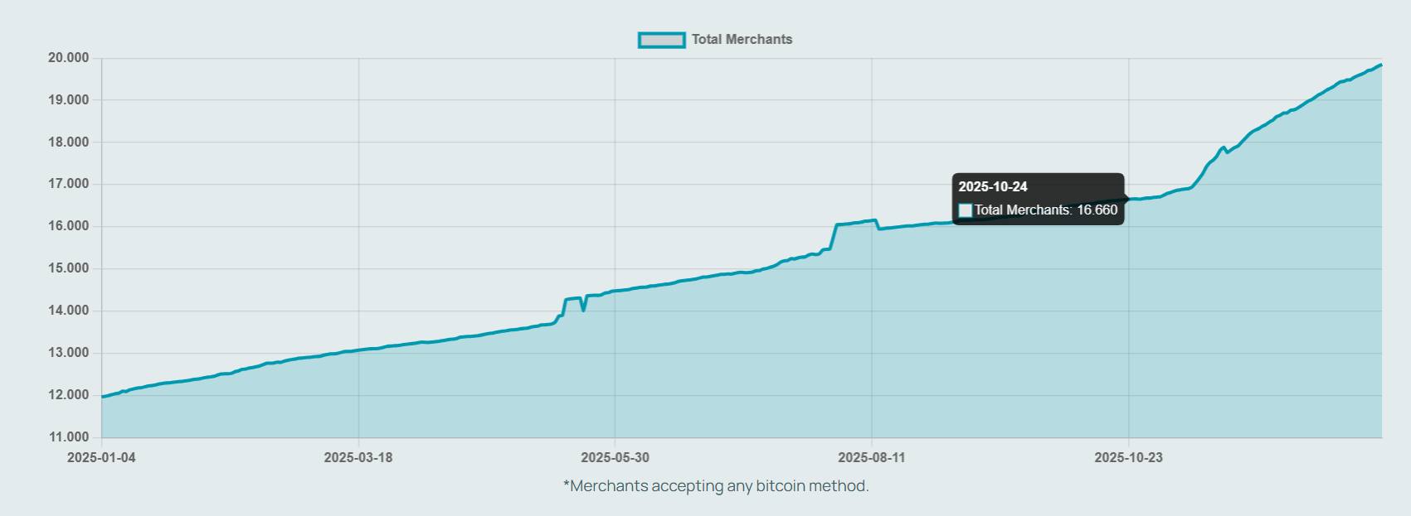Click the 19.000 y-axis label
Image resolution: width=1411 pixels, height=516 pixels.
click(69, 100)
